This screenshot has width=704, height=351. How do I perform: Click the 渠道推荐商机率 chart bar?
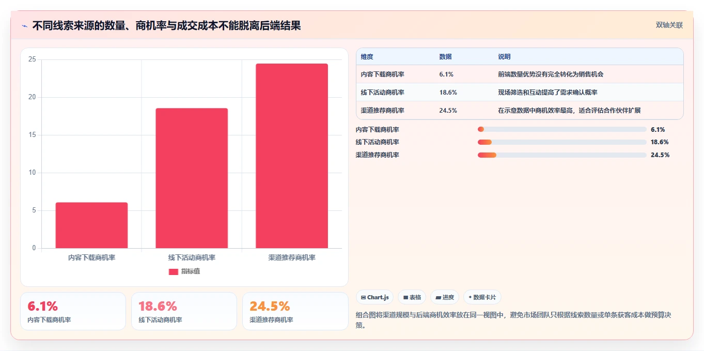[x=292, y=156]
